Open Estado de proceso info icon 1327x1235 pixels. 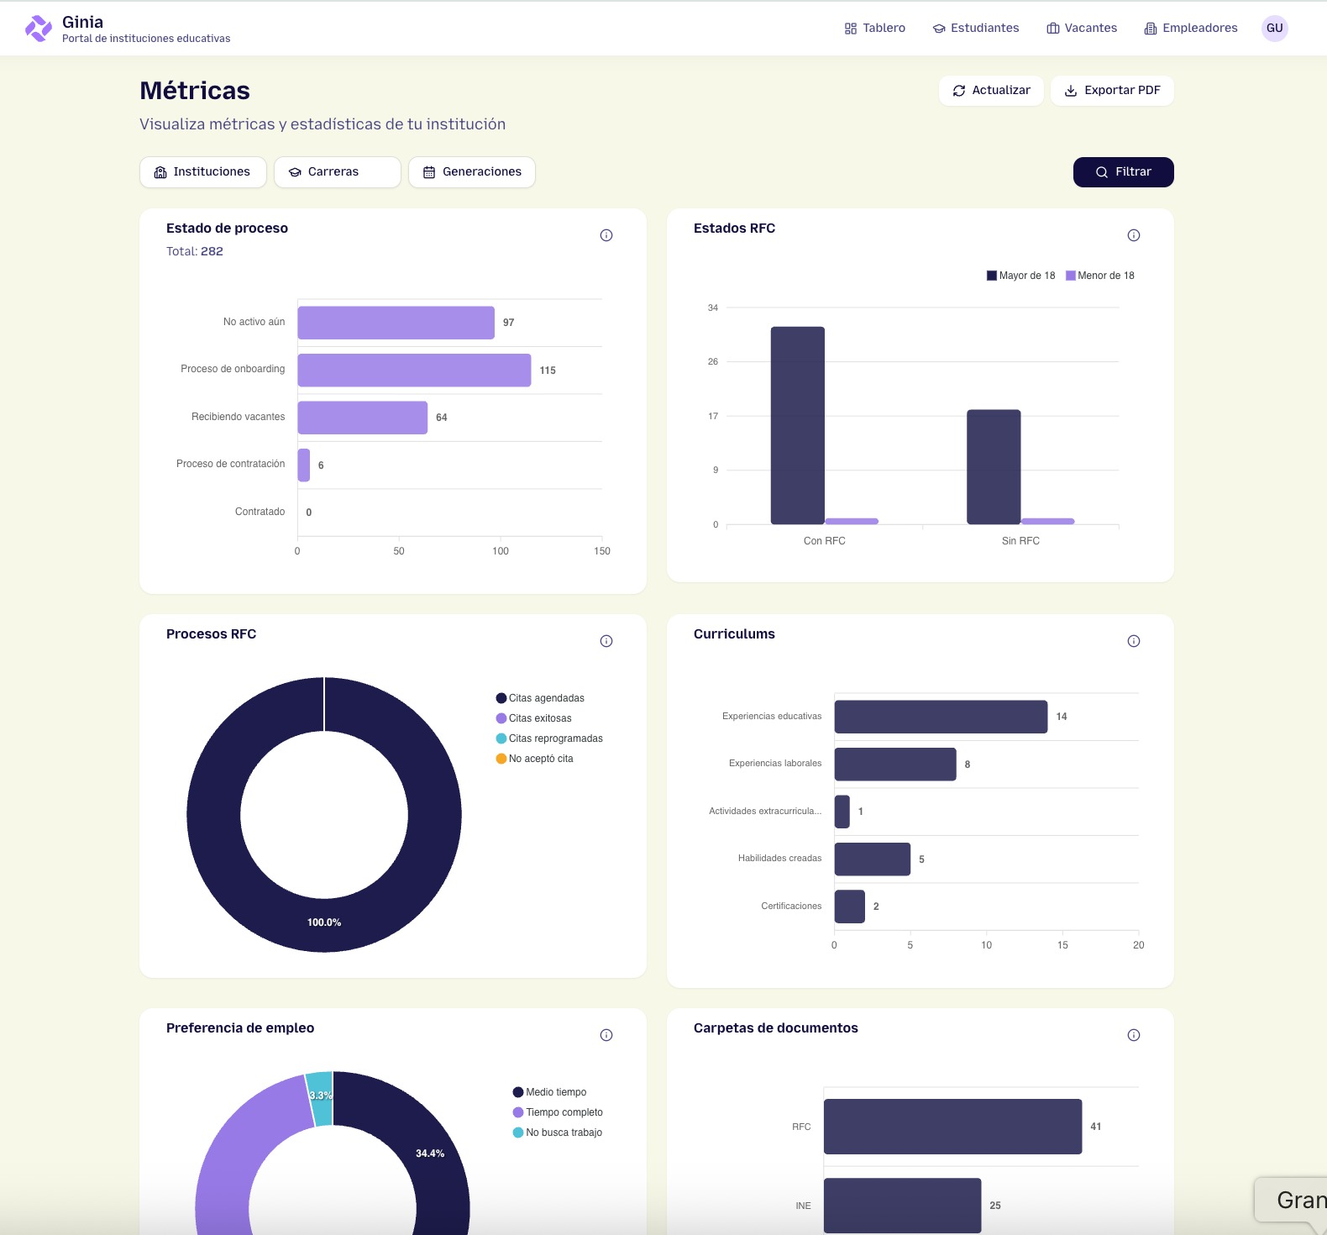pos(606,235)
